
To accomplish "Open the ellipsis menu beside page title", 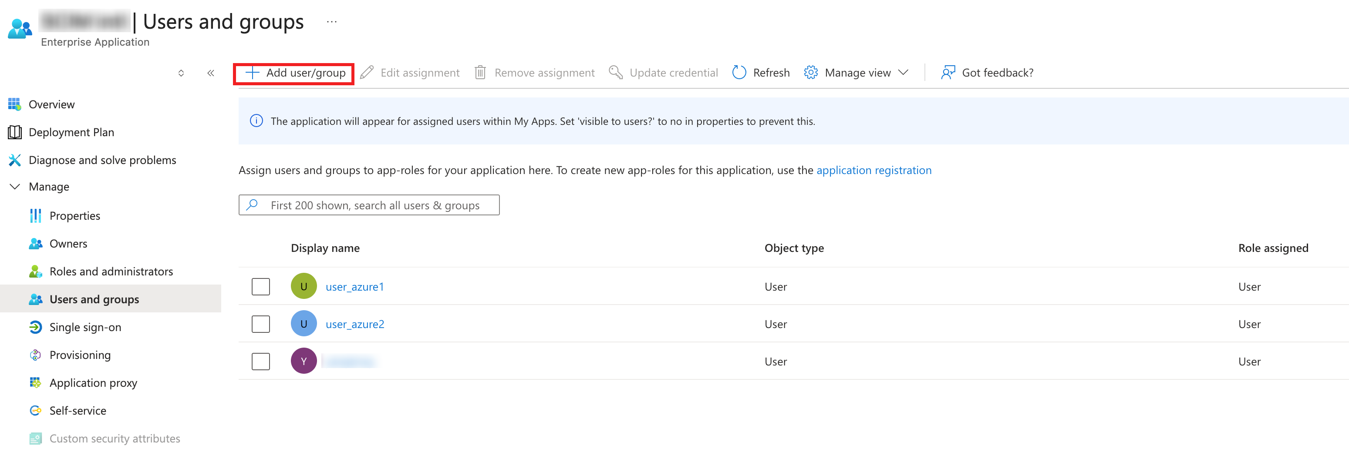I will pos(331,22).
